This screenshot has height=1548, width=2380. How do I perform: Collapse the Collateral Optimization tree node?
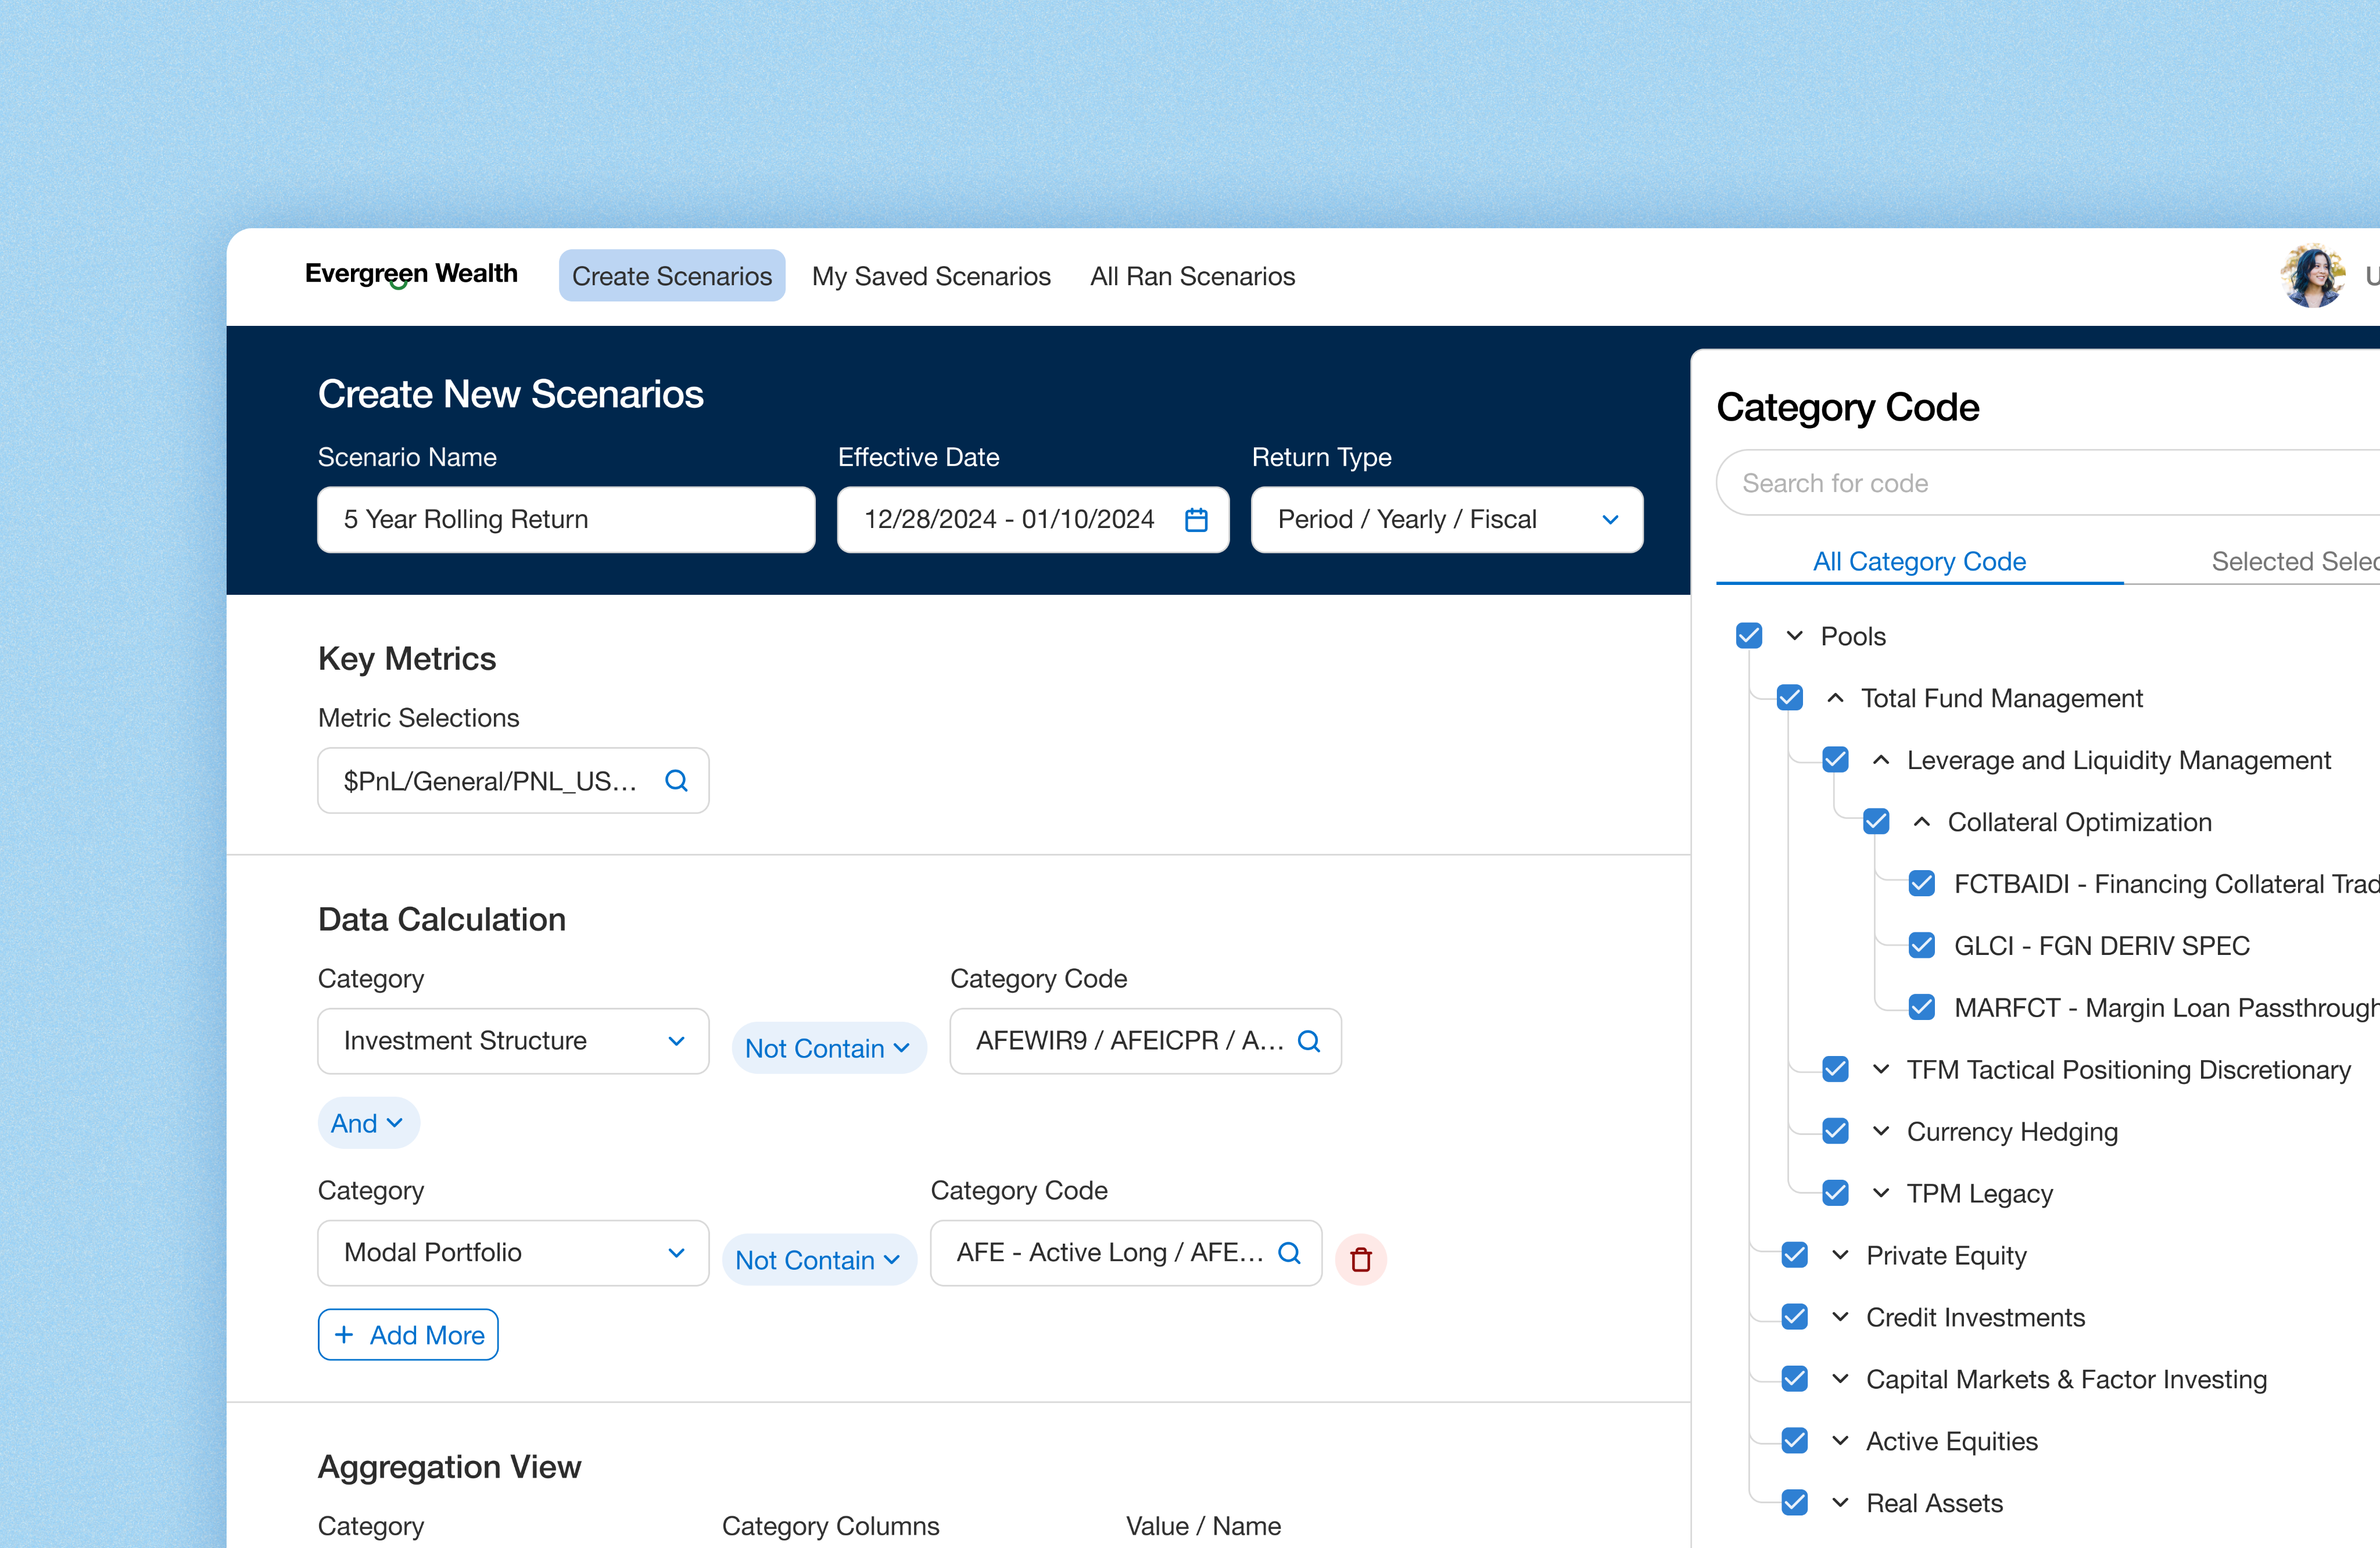(1921, 823)
